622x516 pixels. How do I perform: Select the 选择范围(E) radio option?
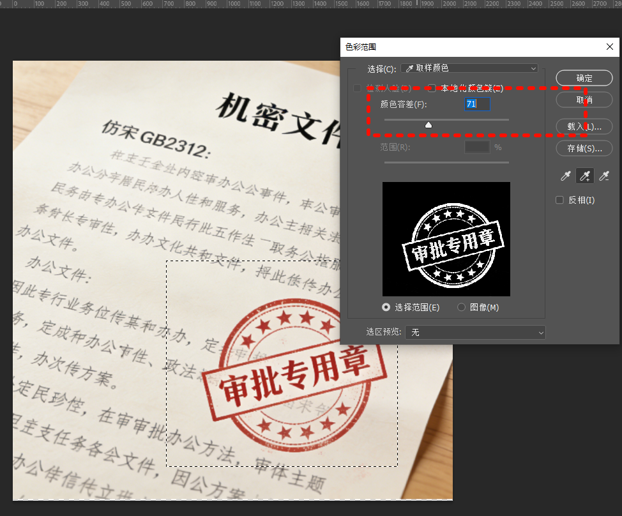[x=386, y=307]
